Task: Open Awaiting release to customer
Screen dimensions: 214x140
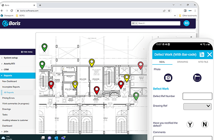Action: click(x=15, y=120)
